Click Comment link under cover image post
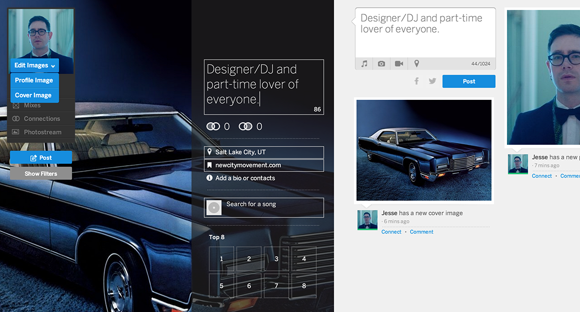580x312 pixels. pyautogui.click(x=421, y=232)
